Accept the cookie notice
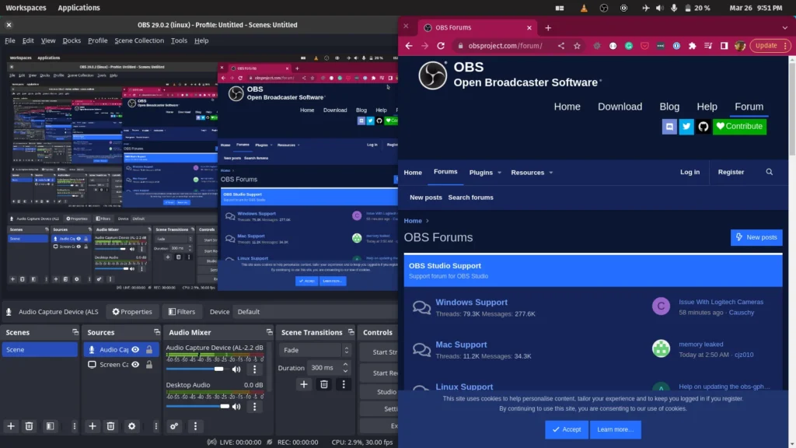The height and width of the screenshot is (448, 796). tap(566, 429)
